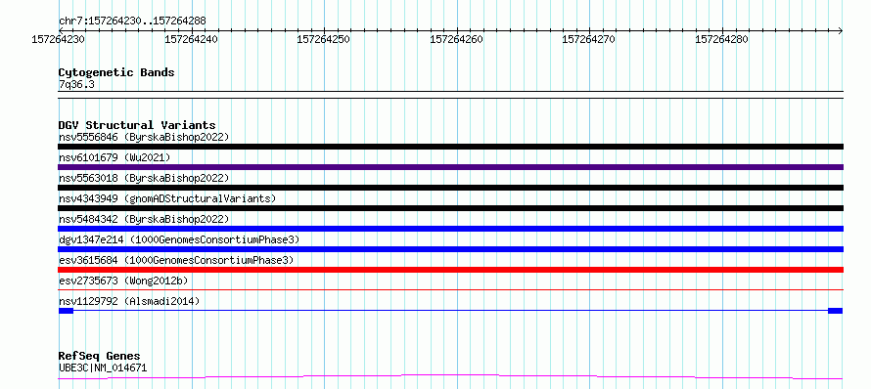Click the DGV Structural Variants track heading
Image resolution: width=871 pixels, height=389 pixels.
137,125
